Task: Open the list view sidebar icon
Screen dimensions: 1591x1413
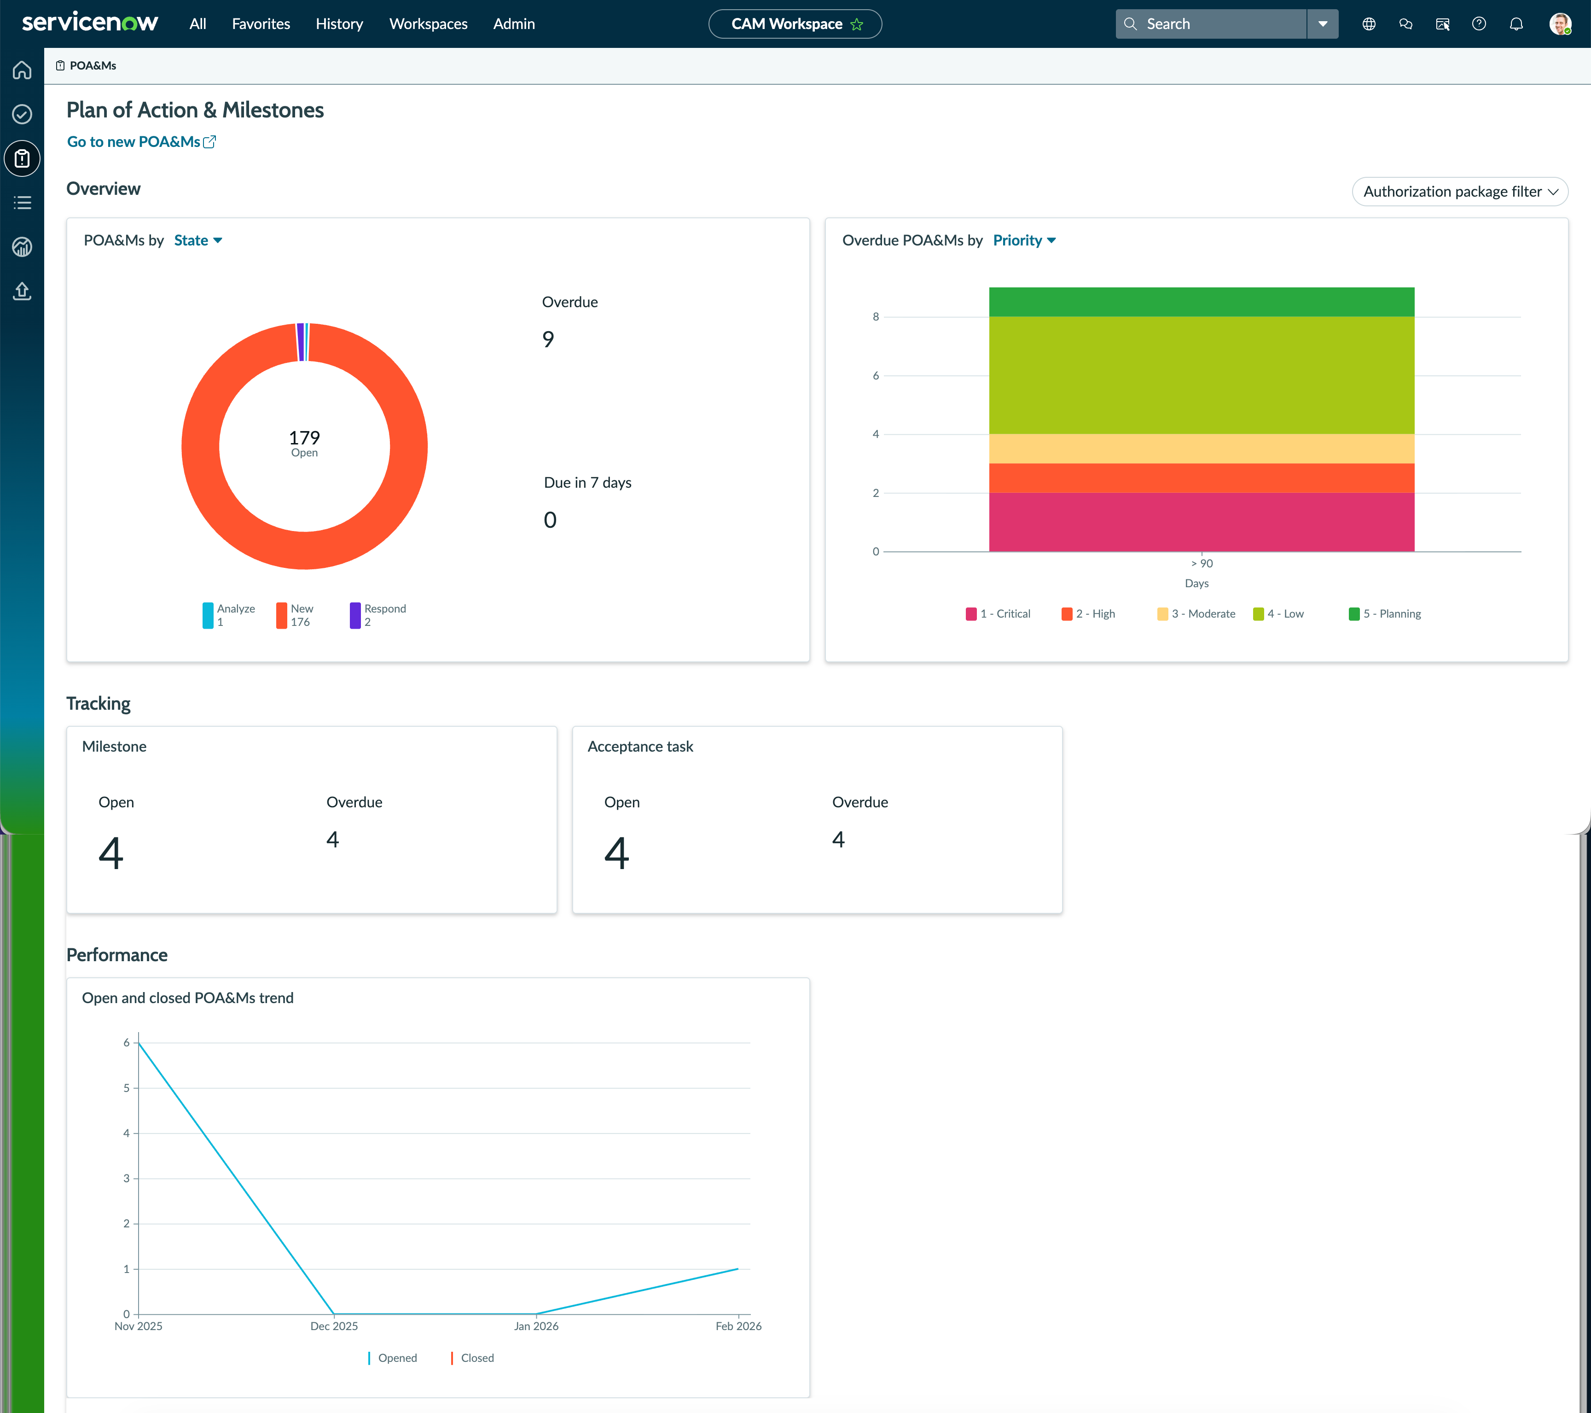Action: tap(22, 202)
